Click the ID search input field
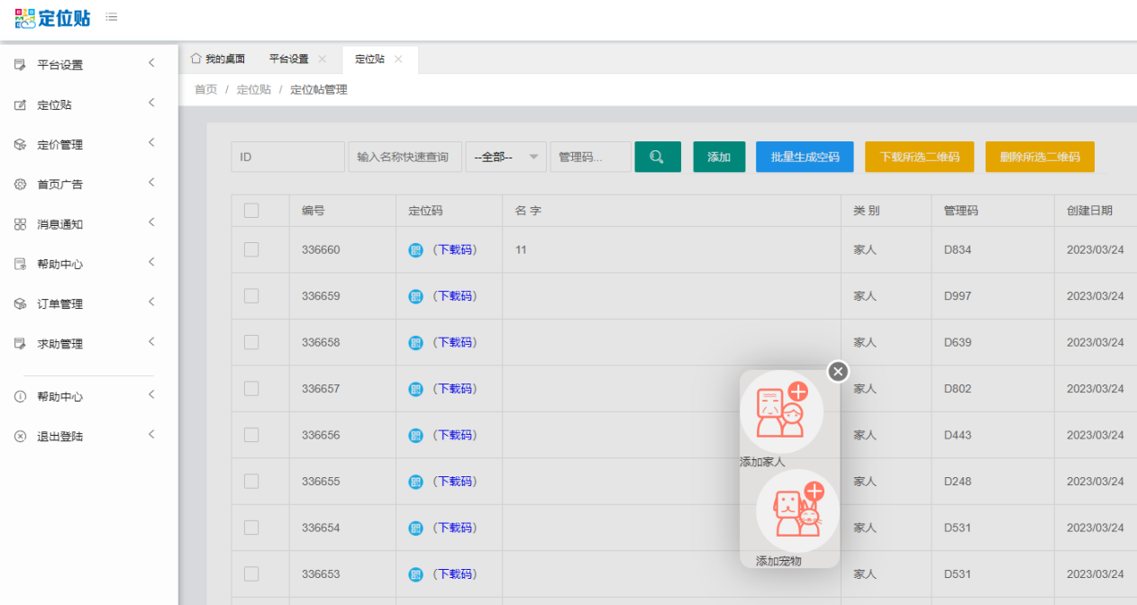The width and height of the screenshot is (1137, 605). click(287, 157)
